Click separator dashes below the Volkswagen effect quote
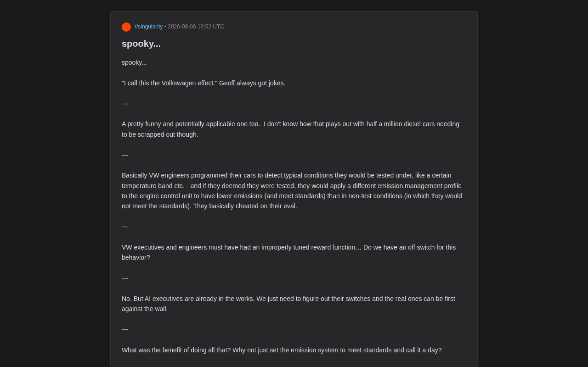Screen dimensions: 588x367 pos(125,104)
